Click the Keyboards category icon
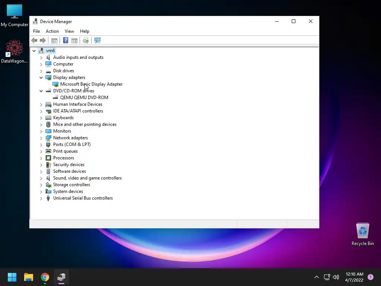381x286 pixels. click(x=48, y=118)
